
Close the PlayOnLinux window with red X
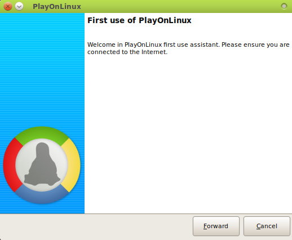(8, 7)
